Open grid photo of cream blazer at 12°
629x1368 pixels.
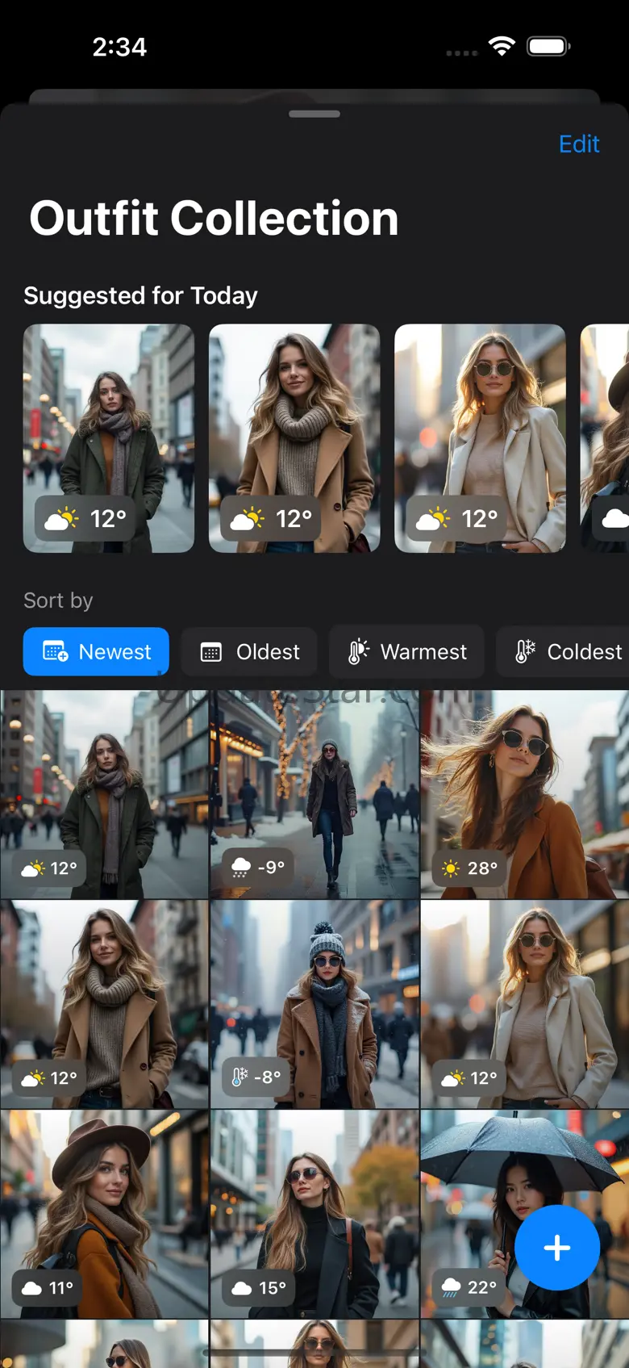(x=525, y=1004)
